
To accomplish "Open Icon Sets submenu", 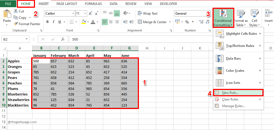I will tap(238, 83).
